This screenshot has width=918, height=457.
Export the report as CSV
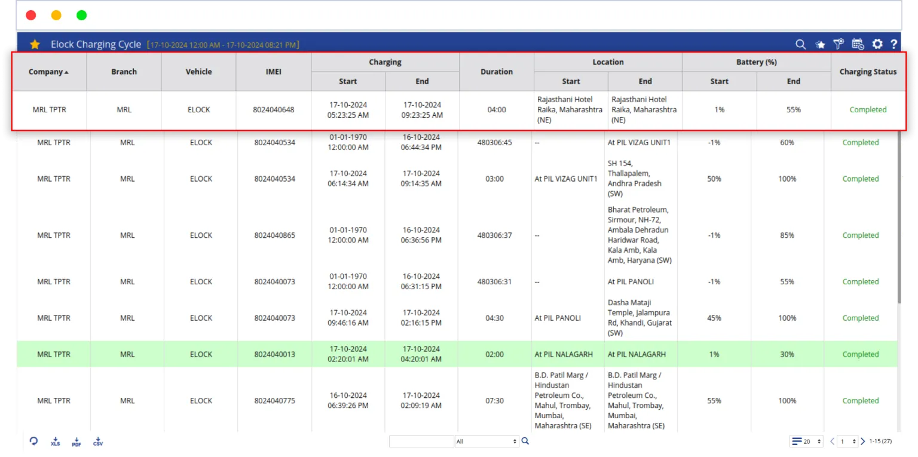98,441
